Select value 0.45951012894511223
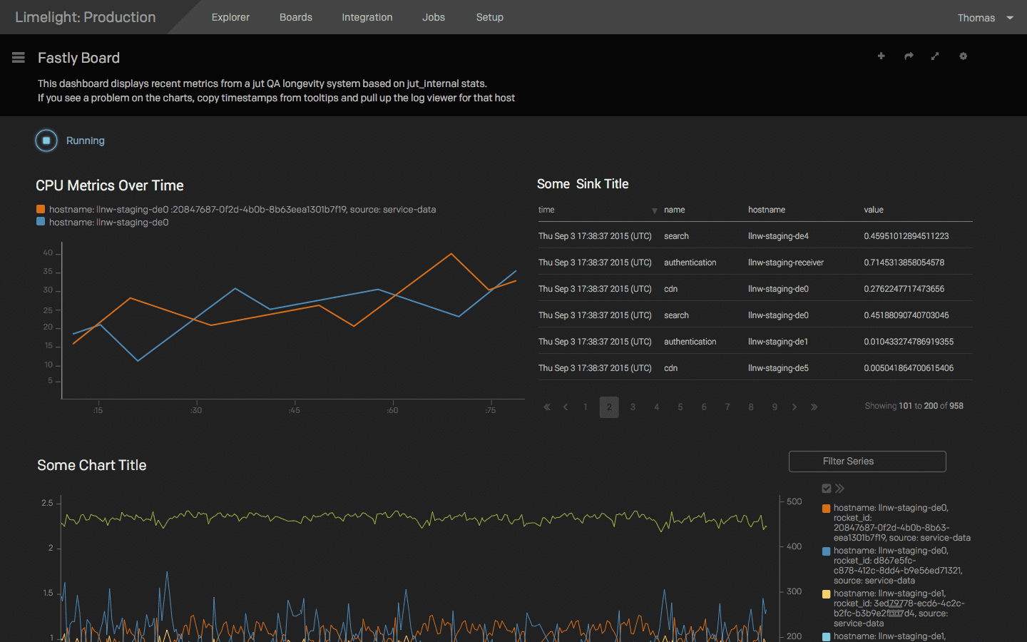The width and height of the screenshot is (1027, 642). (906, 236)
